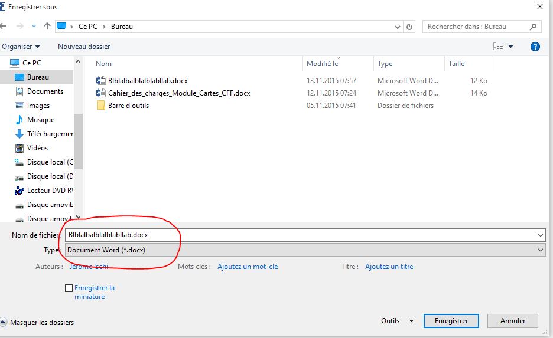Screen dimensions: 553x338
Task: Open the Organiser menu
Action: pos(21,47)
